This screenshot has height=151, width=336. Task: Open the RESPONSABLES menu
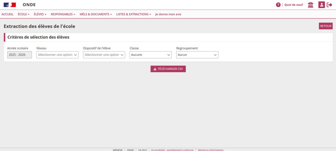63,14
